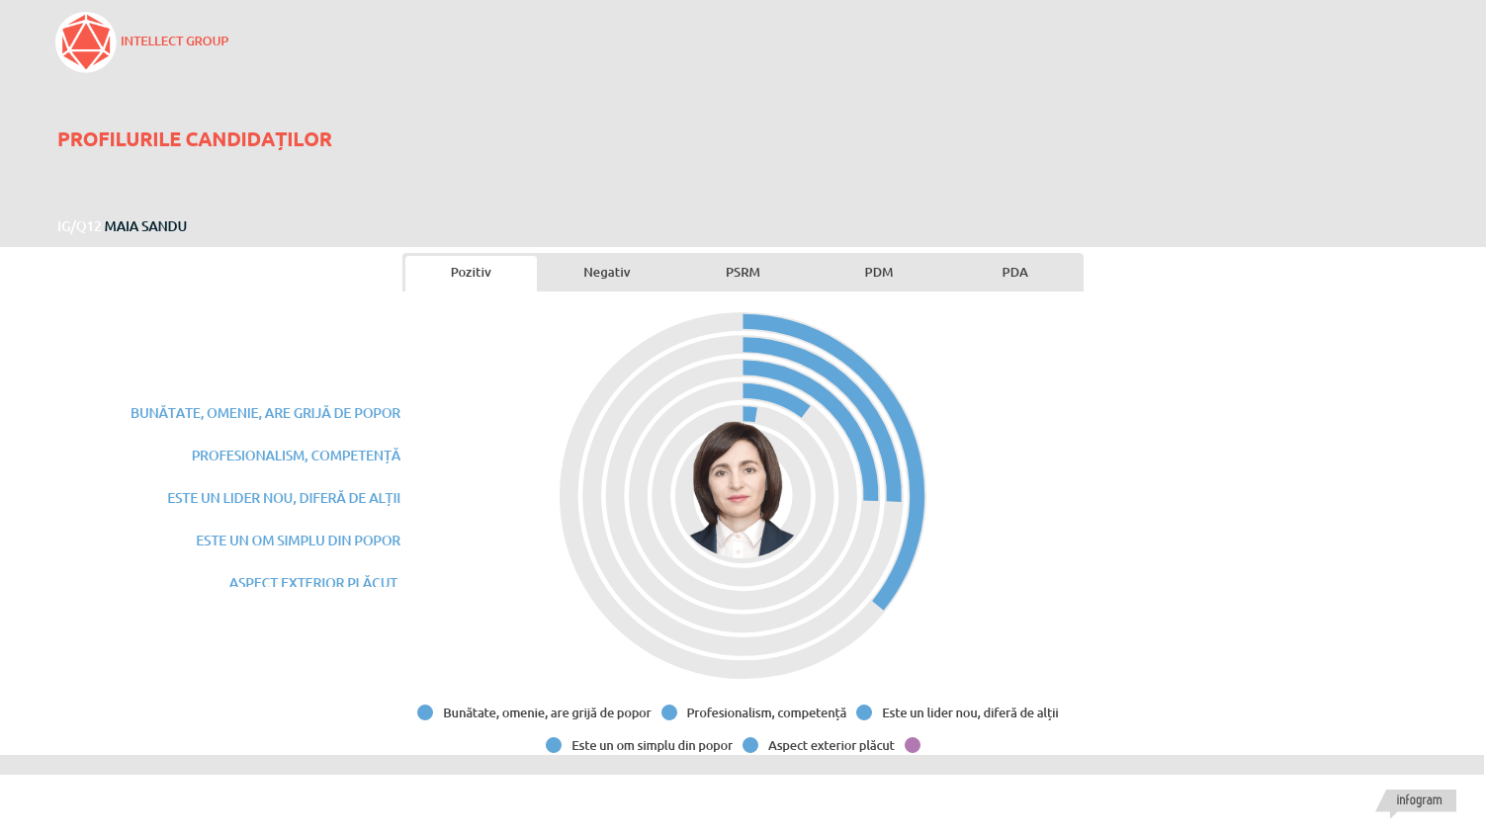The width and height of the screenshot is (1486, 834).
Task: Click the 'Aspect exterior plăcut' legend dot
Action: point(750,745)
